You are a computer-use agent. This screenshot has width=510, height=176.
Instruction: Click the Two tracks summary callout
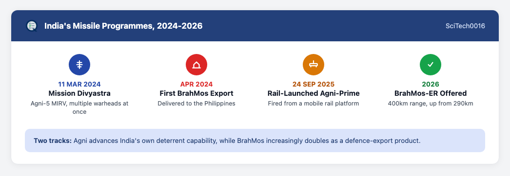click(x=255, y=141)
